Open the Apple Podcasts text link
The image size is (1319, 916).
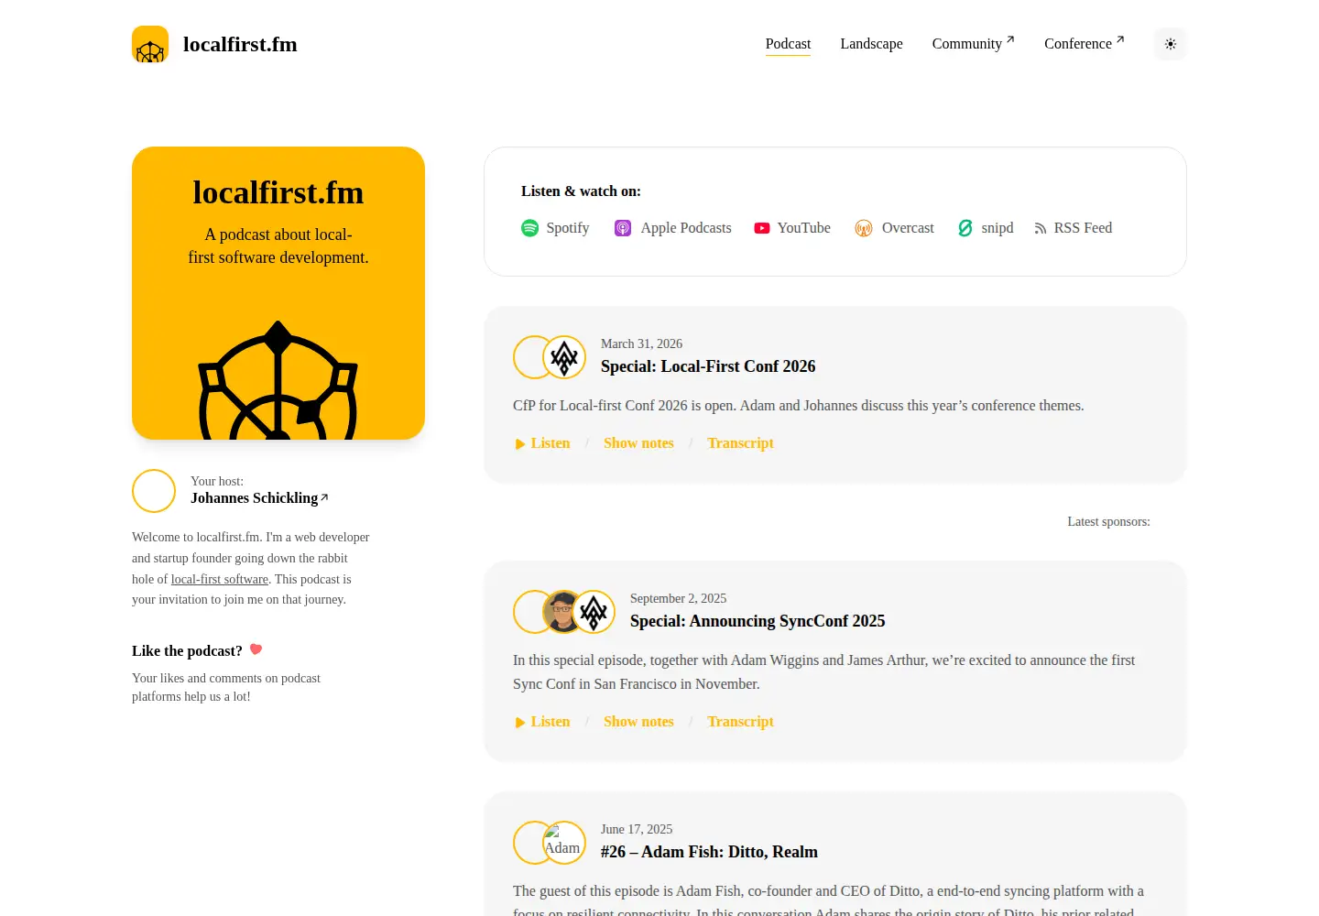(686, 228)
